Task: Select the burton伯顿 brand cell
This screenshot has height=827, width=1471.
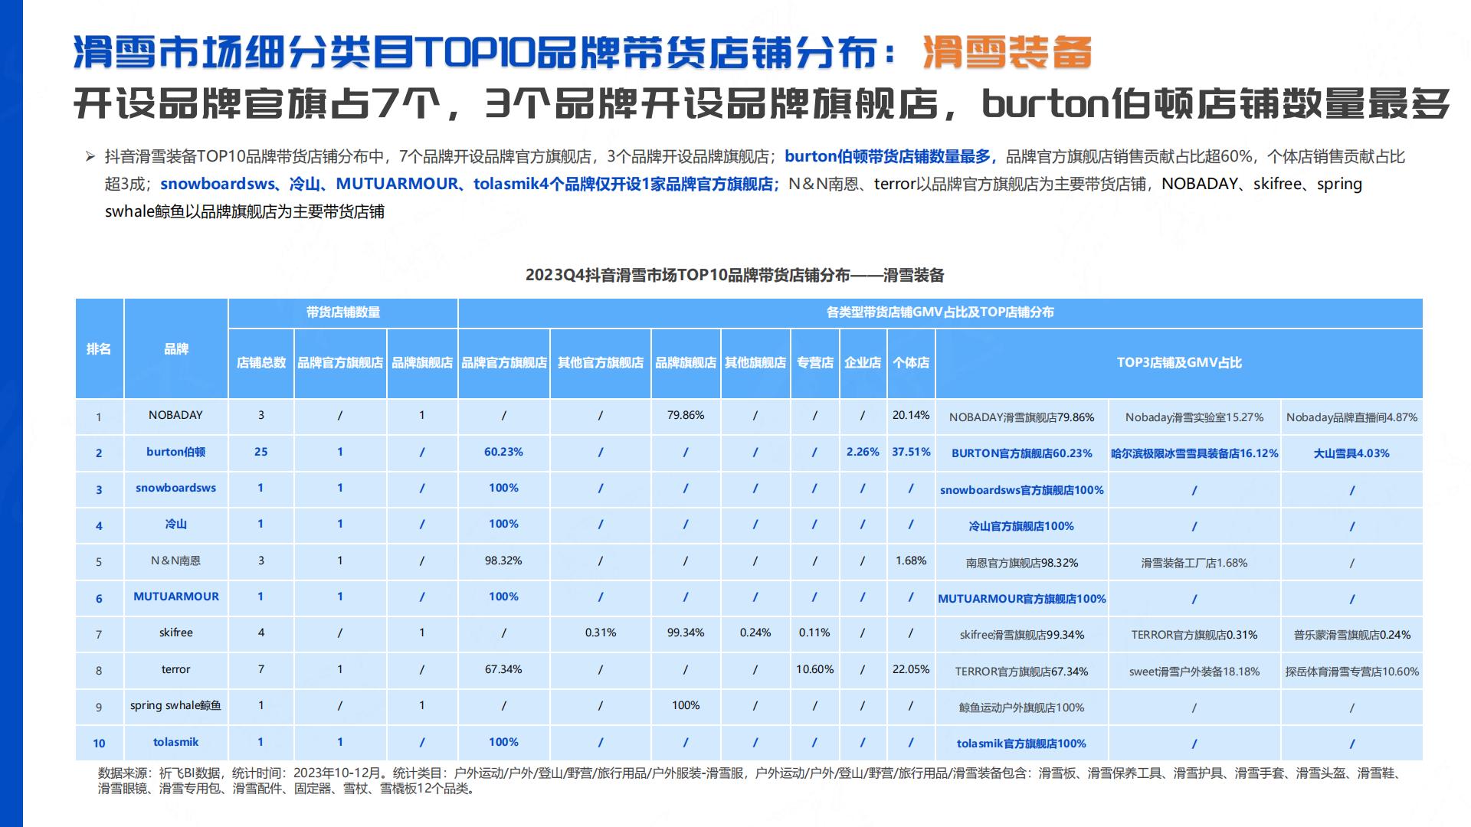Action: click(175, 452)
